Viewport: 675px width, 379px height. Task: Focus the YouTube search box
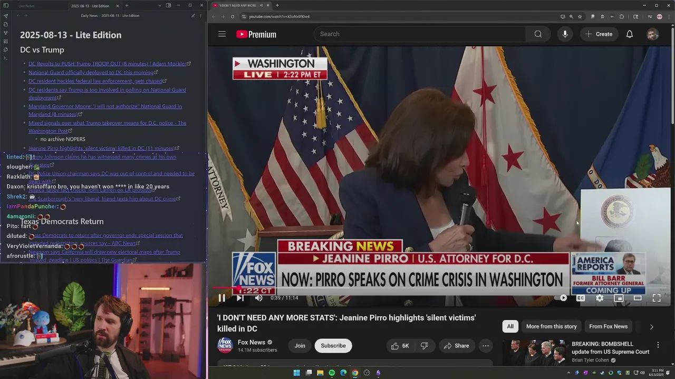[421, 34]
